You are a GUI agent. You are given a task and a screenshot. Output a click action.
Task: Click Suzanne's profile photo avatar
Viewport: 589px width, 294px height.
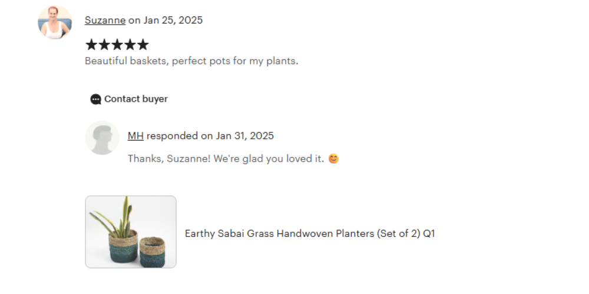(x=55, y=22)
